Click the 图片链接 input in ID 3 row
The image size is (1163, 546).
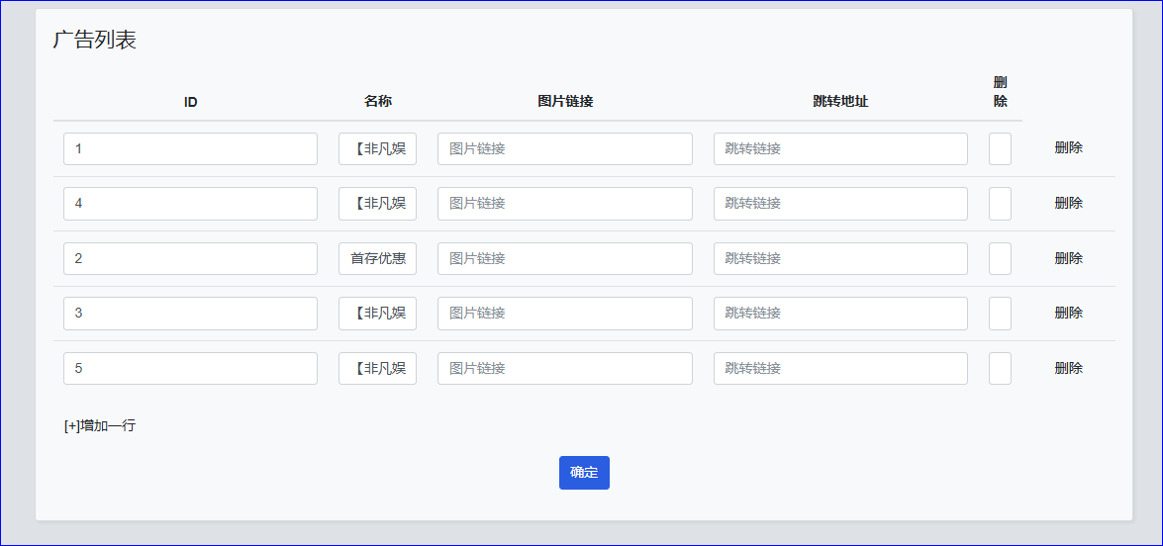point(564,314)
